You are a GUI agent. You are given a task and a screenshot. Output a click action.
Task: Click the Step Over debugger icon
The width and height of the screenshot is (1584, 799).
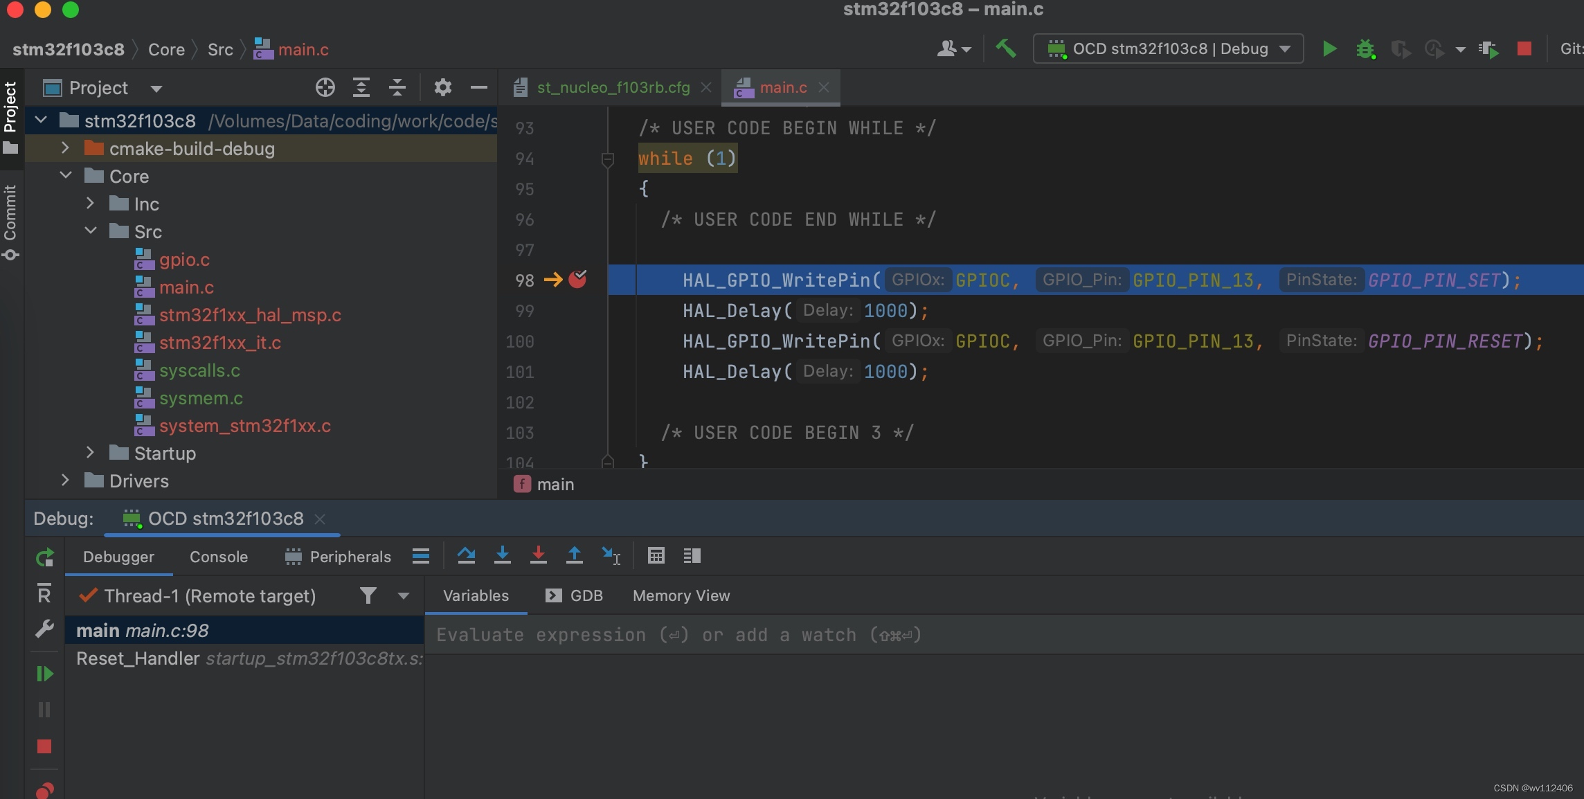pyautogui.click(x=466, y=556)
